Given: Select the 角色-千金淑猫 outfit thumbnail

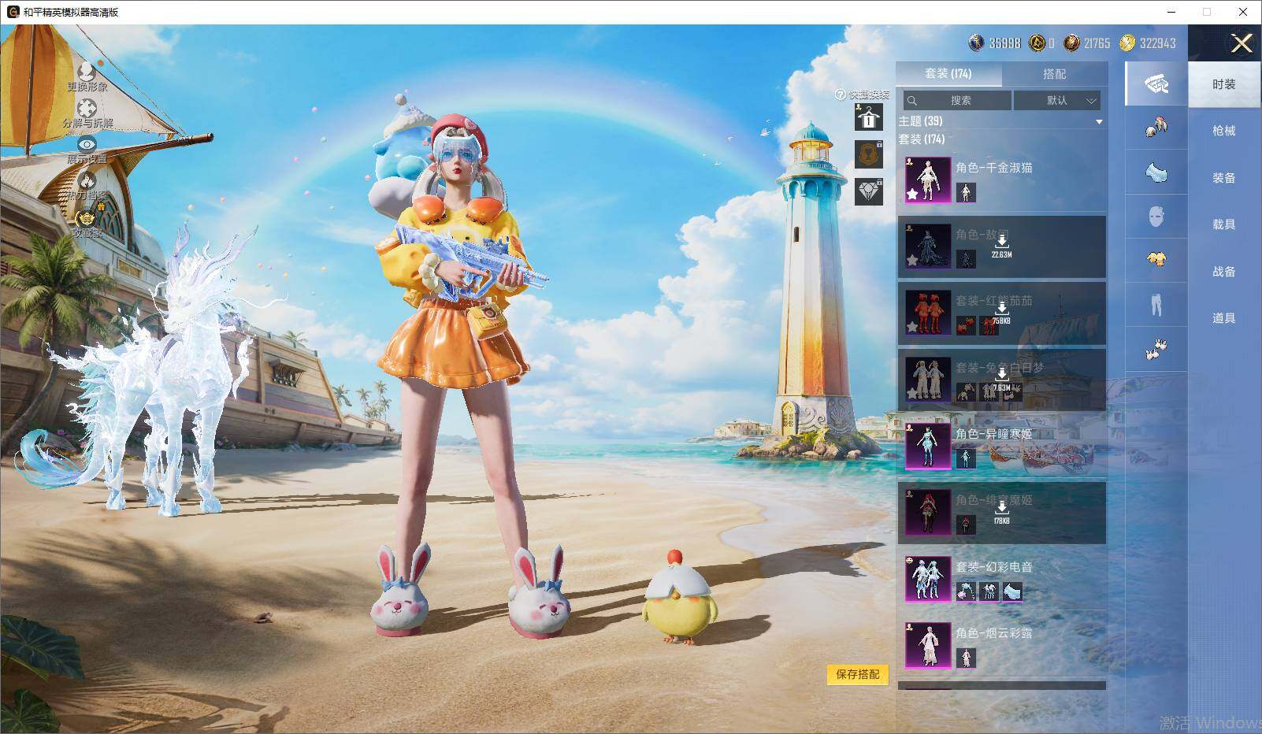Looking at the screenshot, I should click(x=927, y=179).
